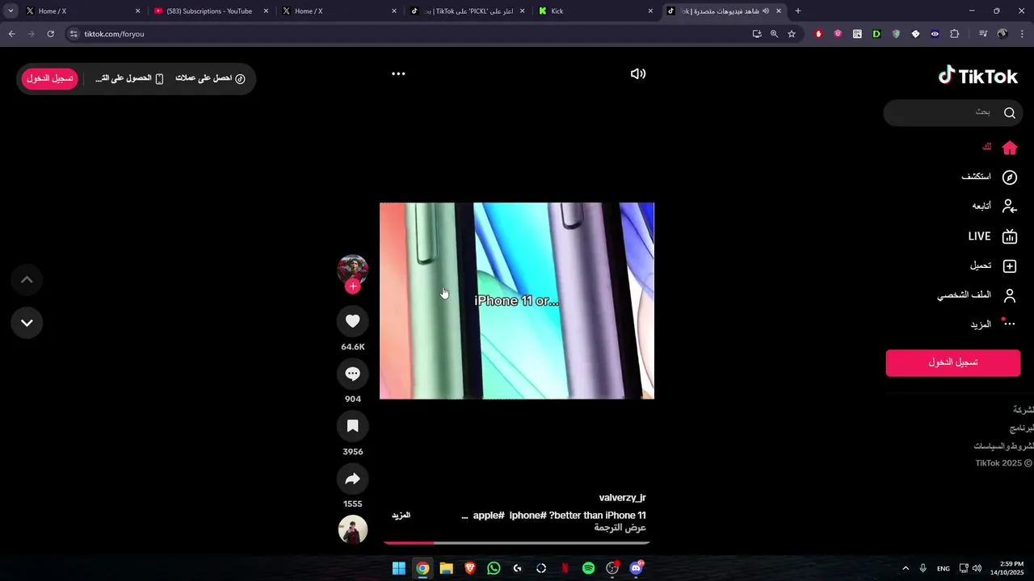Go to the For You home icon
Screen dimensions: 1034x581
click(x=1009, y=148)
